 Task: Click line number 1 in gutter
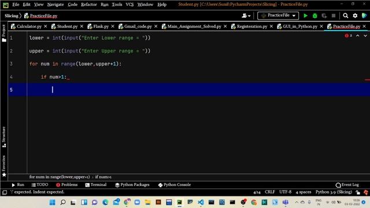click(x=11, y=38)
